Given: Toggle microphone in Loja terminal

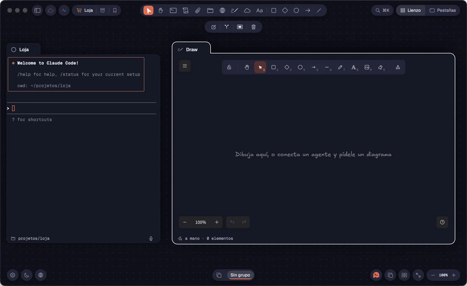Looking at the screenshot, I should click(x=151, y=239).
